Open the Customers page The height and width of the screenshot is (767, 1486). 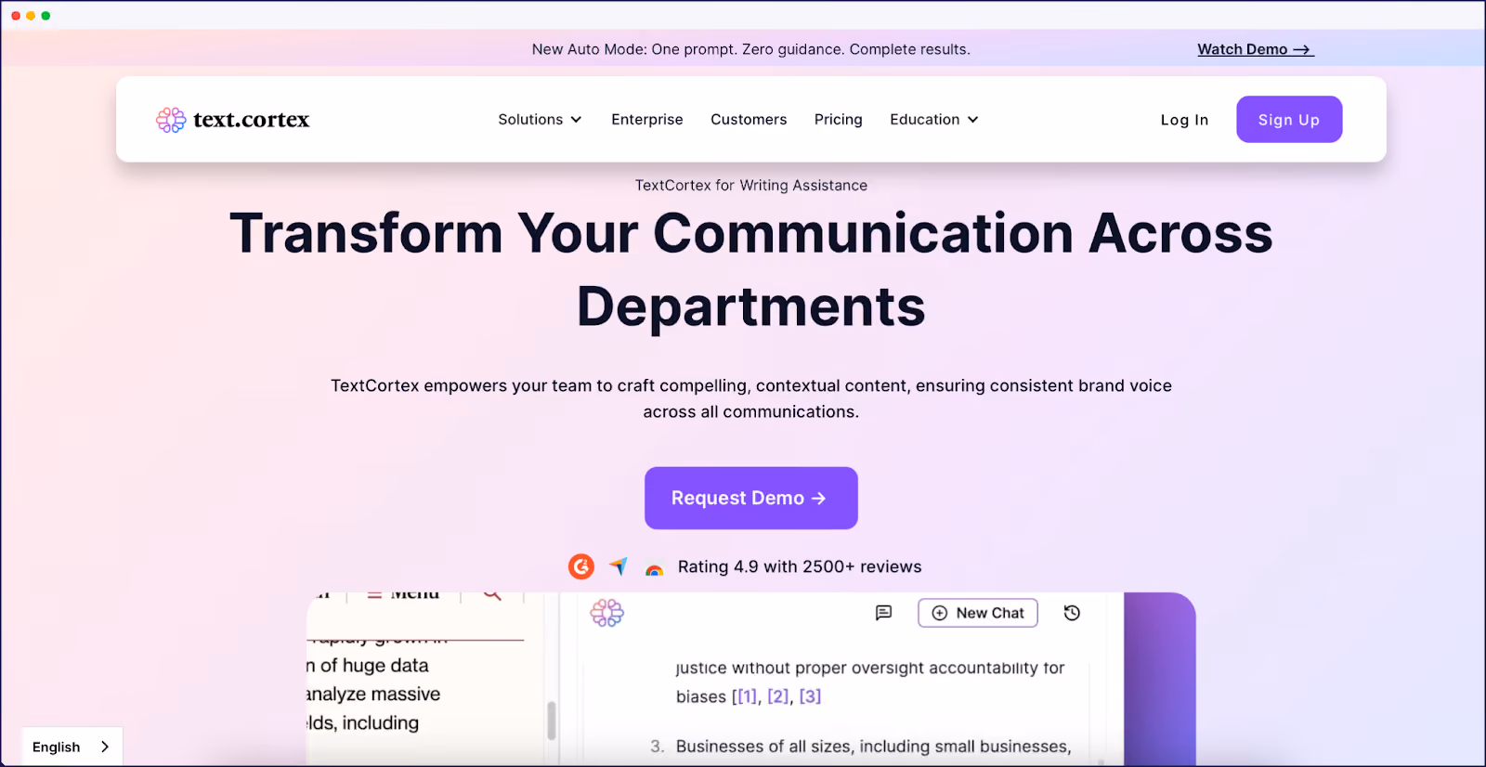(749, 120)
